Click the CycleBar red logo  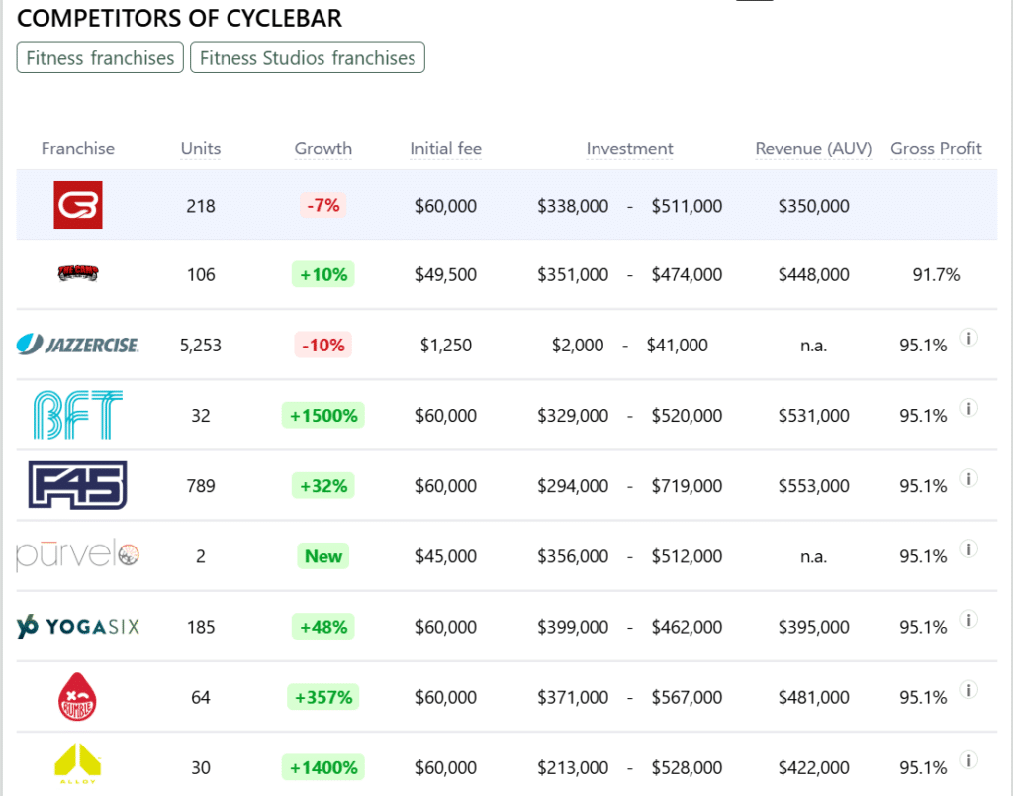click(77, 205)
